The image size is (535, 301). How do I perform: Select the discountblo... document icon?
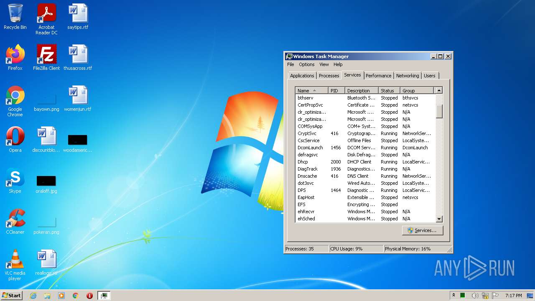[x=46, y=140]
